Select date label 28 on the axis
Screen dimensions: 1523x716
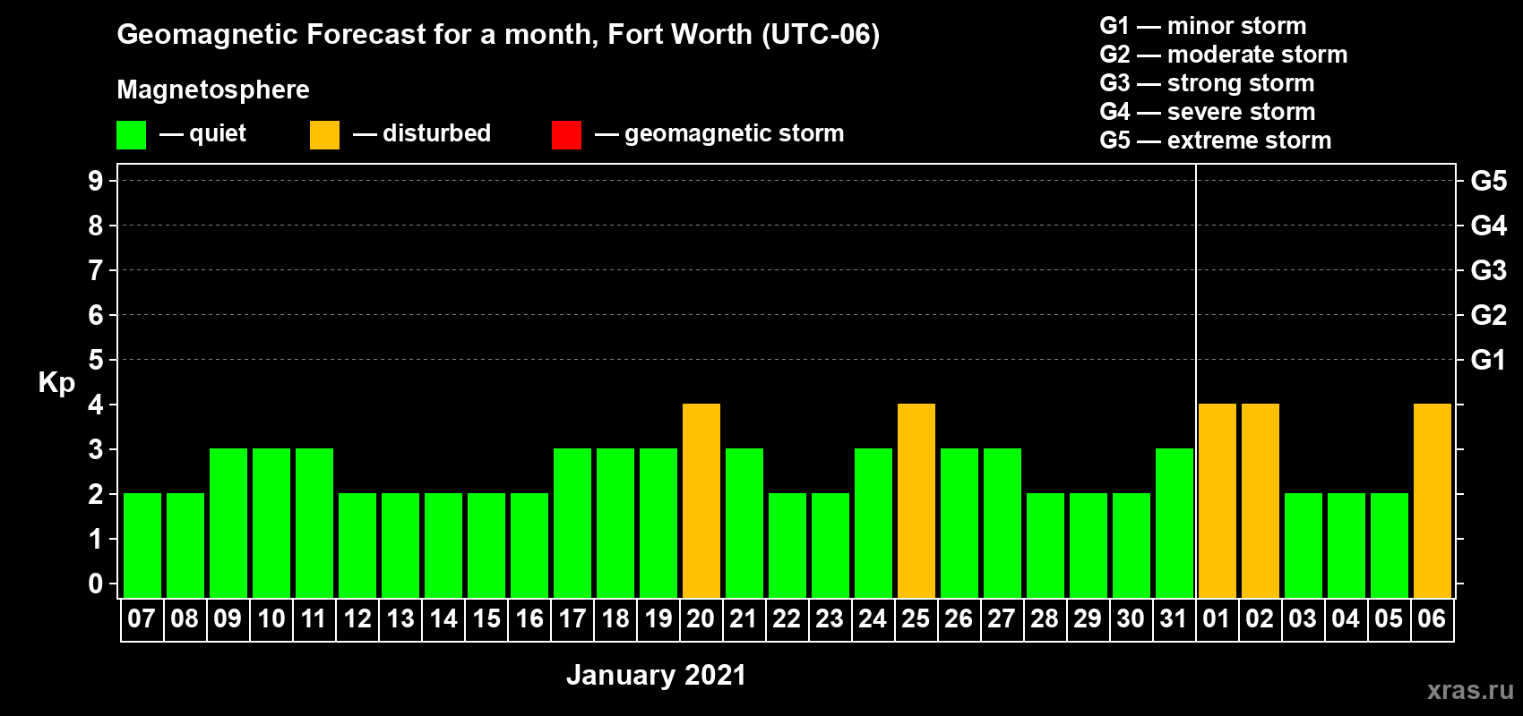click(x=1045, y=619)
